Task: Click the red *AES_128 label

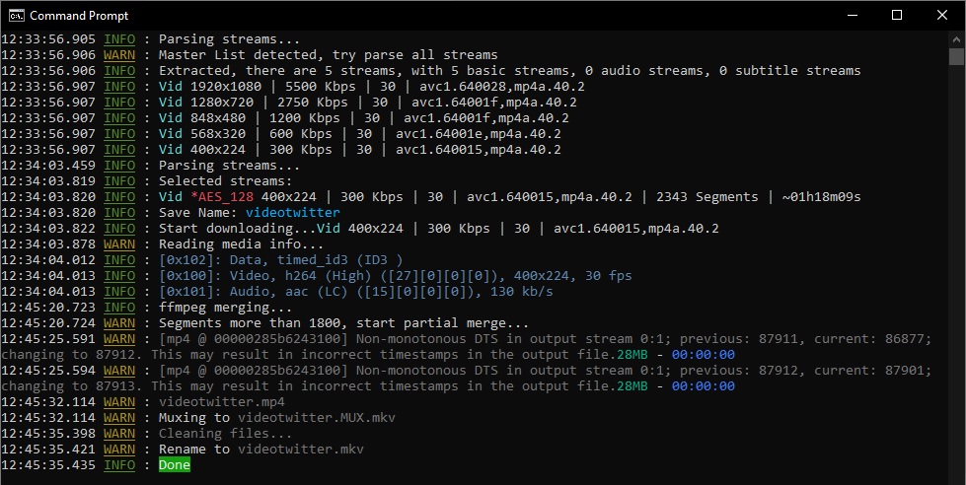Action: (222, 197)
